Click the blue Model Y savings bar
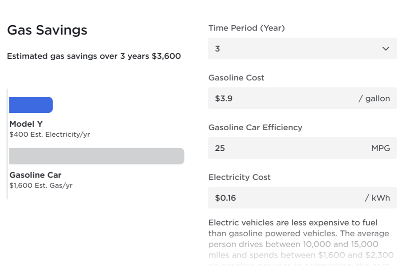The image size is (399, 266). [x=31, y=105]
